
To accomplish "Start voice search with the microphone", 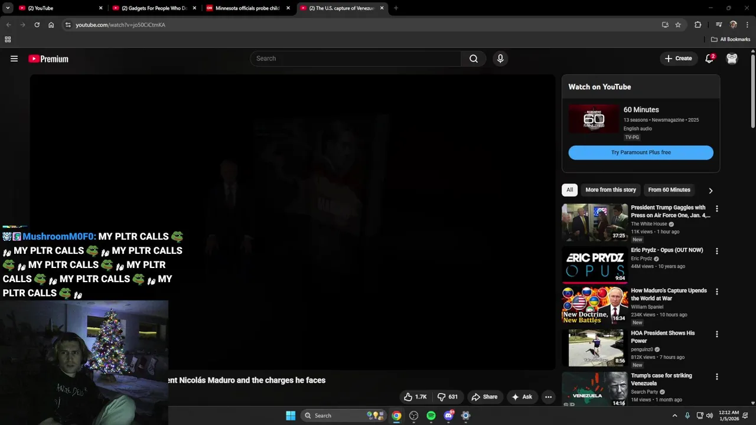I will (500, 58).
